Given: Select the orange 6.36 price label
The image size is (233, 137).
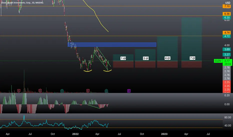Looking at the screenshot, I should [x=227, y=14].
